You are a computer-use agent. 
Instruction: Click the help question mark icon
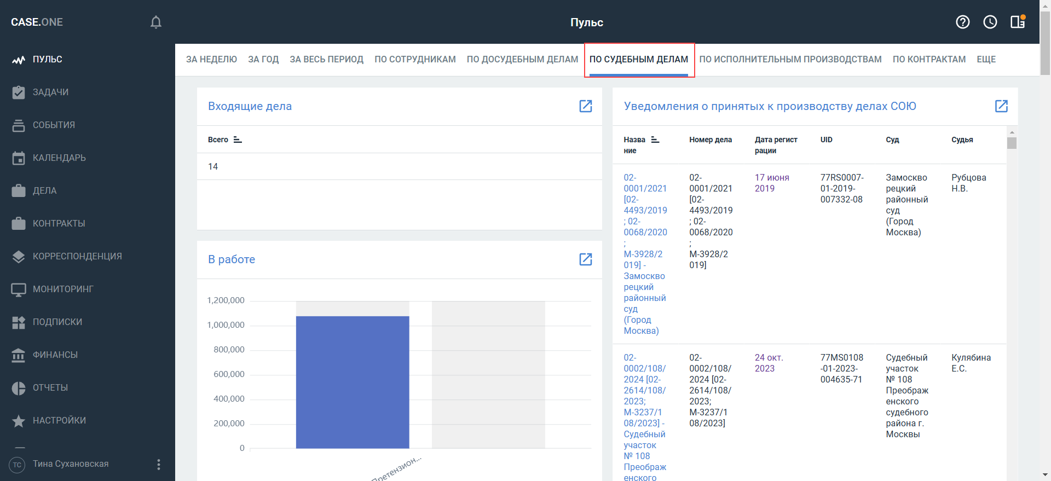(x=963, y=22)
